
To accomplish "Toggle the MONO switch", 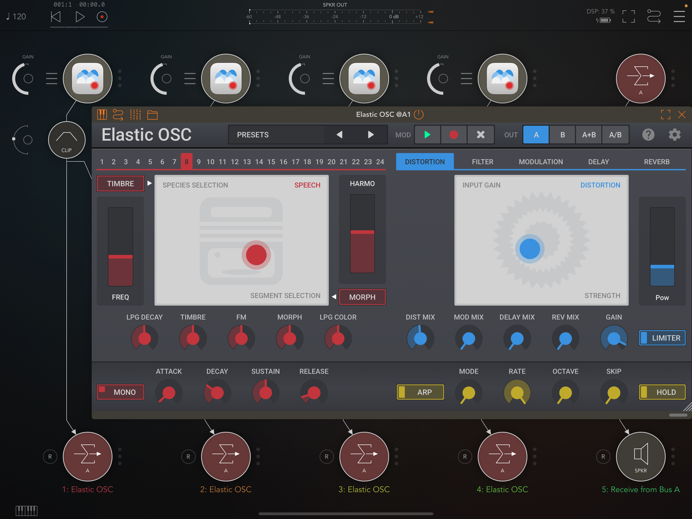I will pos(121,392).
